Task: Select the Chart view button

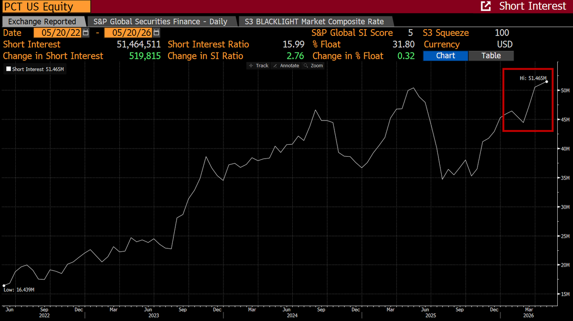Action: coord(445,55)
